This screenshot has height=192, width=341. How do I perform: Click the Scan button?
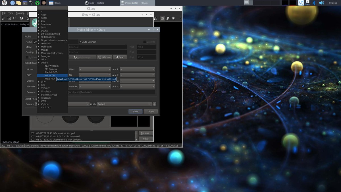pyautogui.click(x=120, y=57)
